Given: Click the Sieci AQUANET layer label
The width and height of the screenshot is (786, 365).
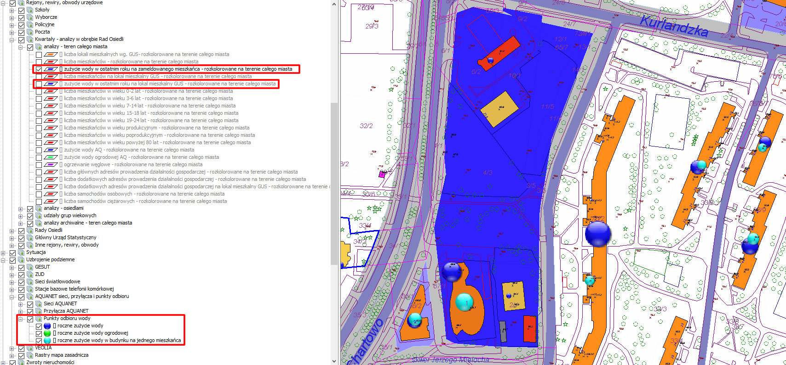Looking at the screenshot, I should coord(60,304).
